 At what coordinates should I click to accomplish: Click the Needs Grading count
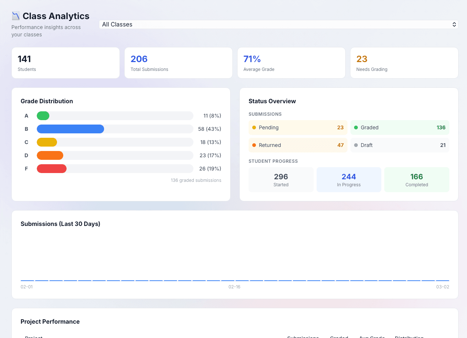pyautogui.click(x=362, y=58)
